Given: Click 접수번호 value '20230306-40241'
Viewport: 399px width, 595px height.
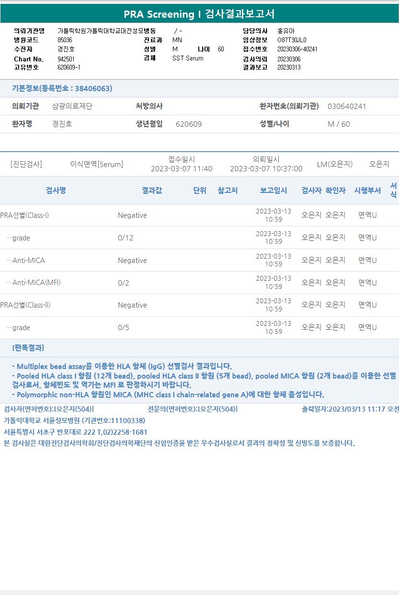Looking at the screenshot, I should point(297,49).
